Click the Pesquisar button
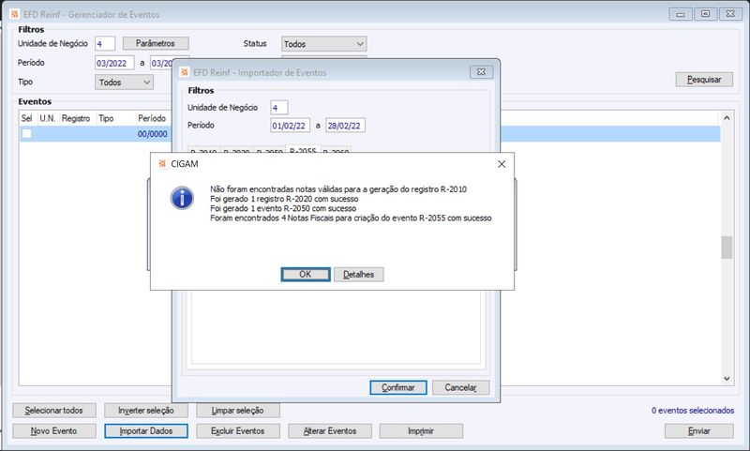Screen dimensions: 750x451 click(704, 80)
